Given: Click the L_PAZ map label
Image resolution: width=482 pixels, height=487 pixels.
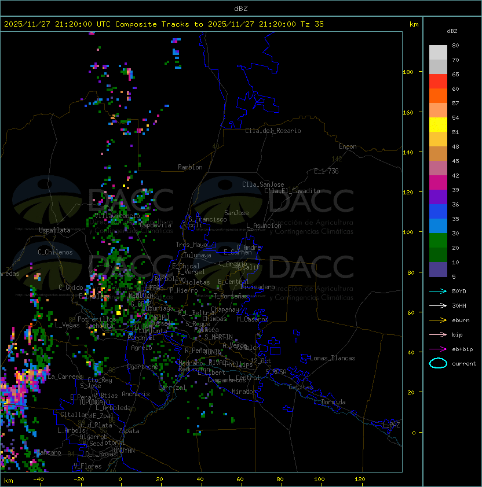Looking at the screenshot, I should pyautogui.click(x=391, y=425).
